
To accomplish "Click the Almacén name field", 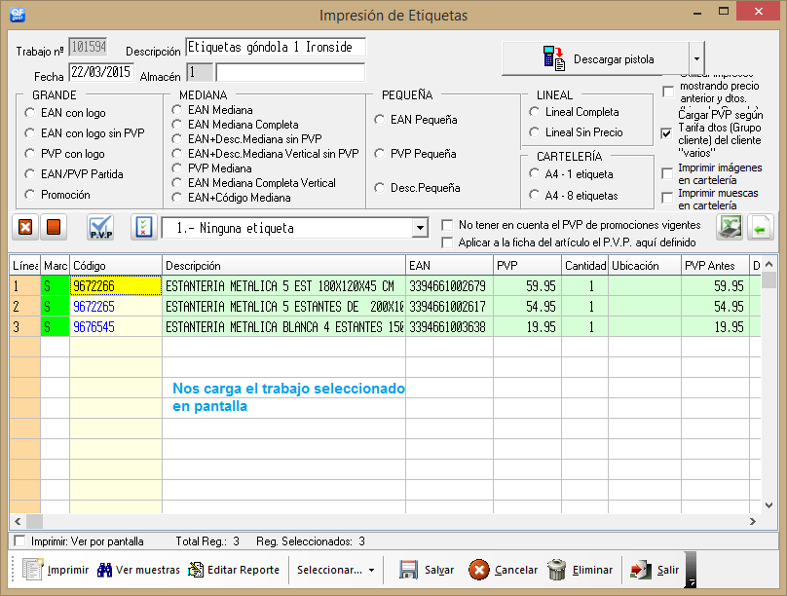I will point(290,72).
